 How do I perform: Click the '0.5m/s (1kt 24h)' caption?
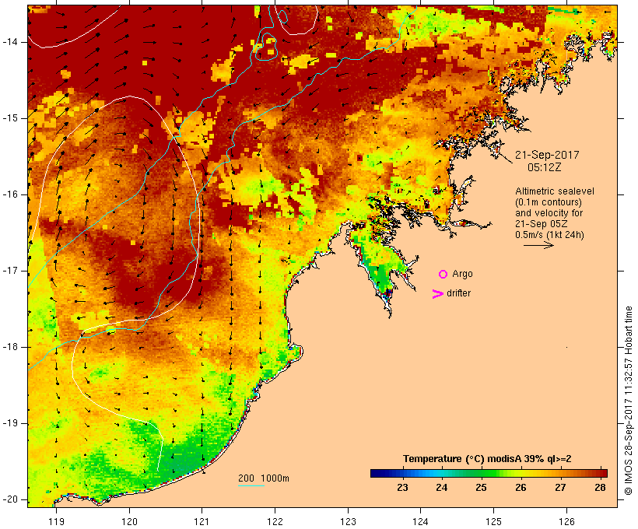tap(549, 235)
